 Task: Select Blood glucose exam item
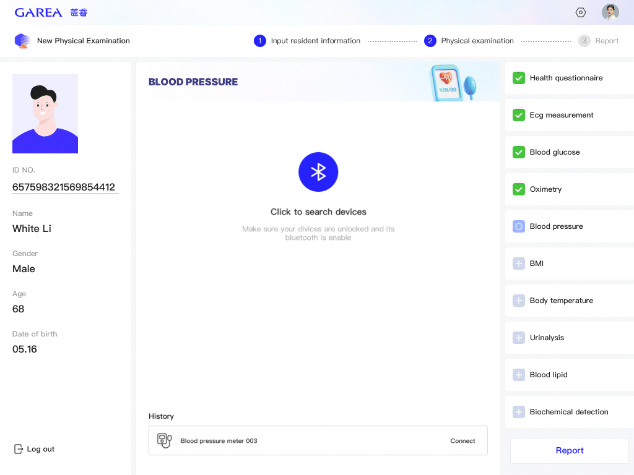pos(570,152)
